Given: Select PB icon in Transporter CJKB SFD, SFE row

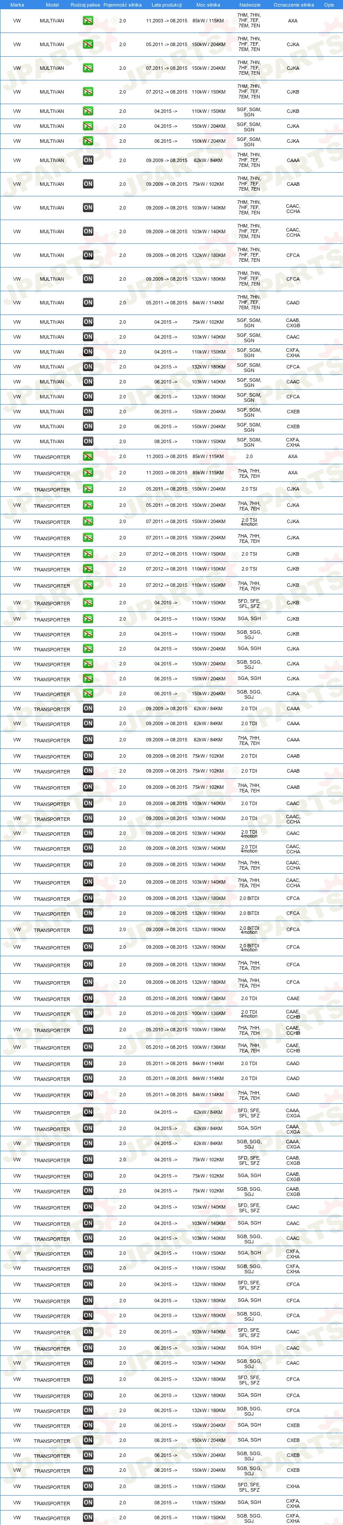Looking at the screenshot, I should pos(88,603).
